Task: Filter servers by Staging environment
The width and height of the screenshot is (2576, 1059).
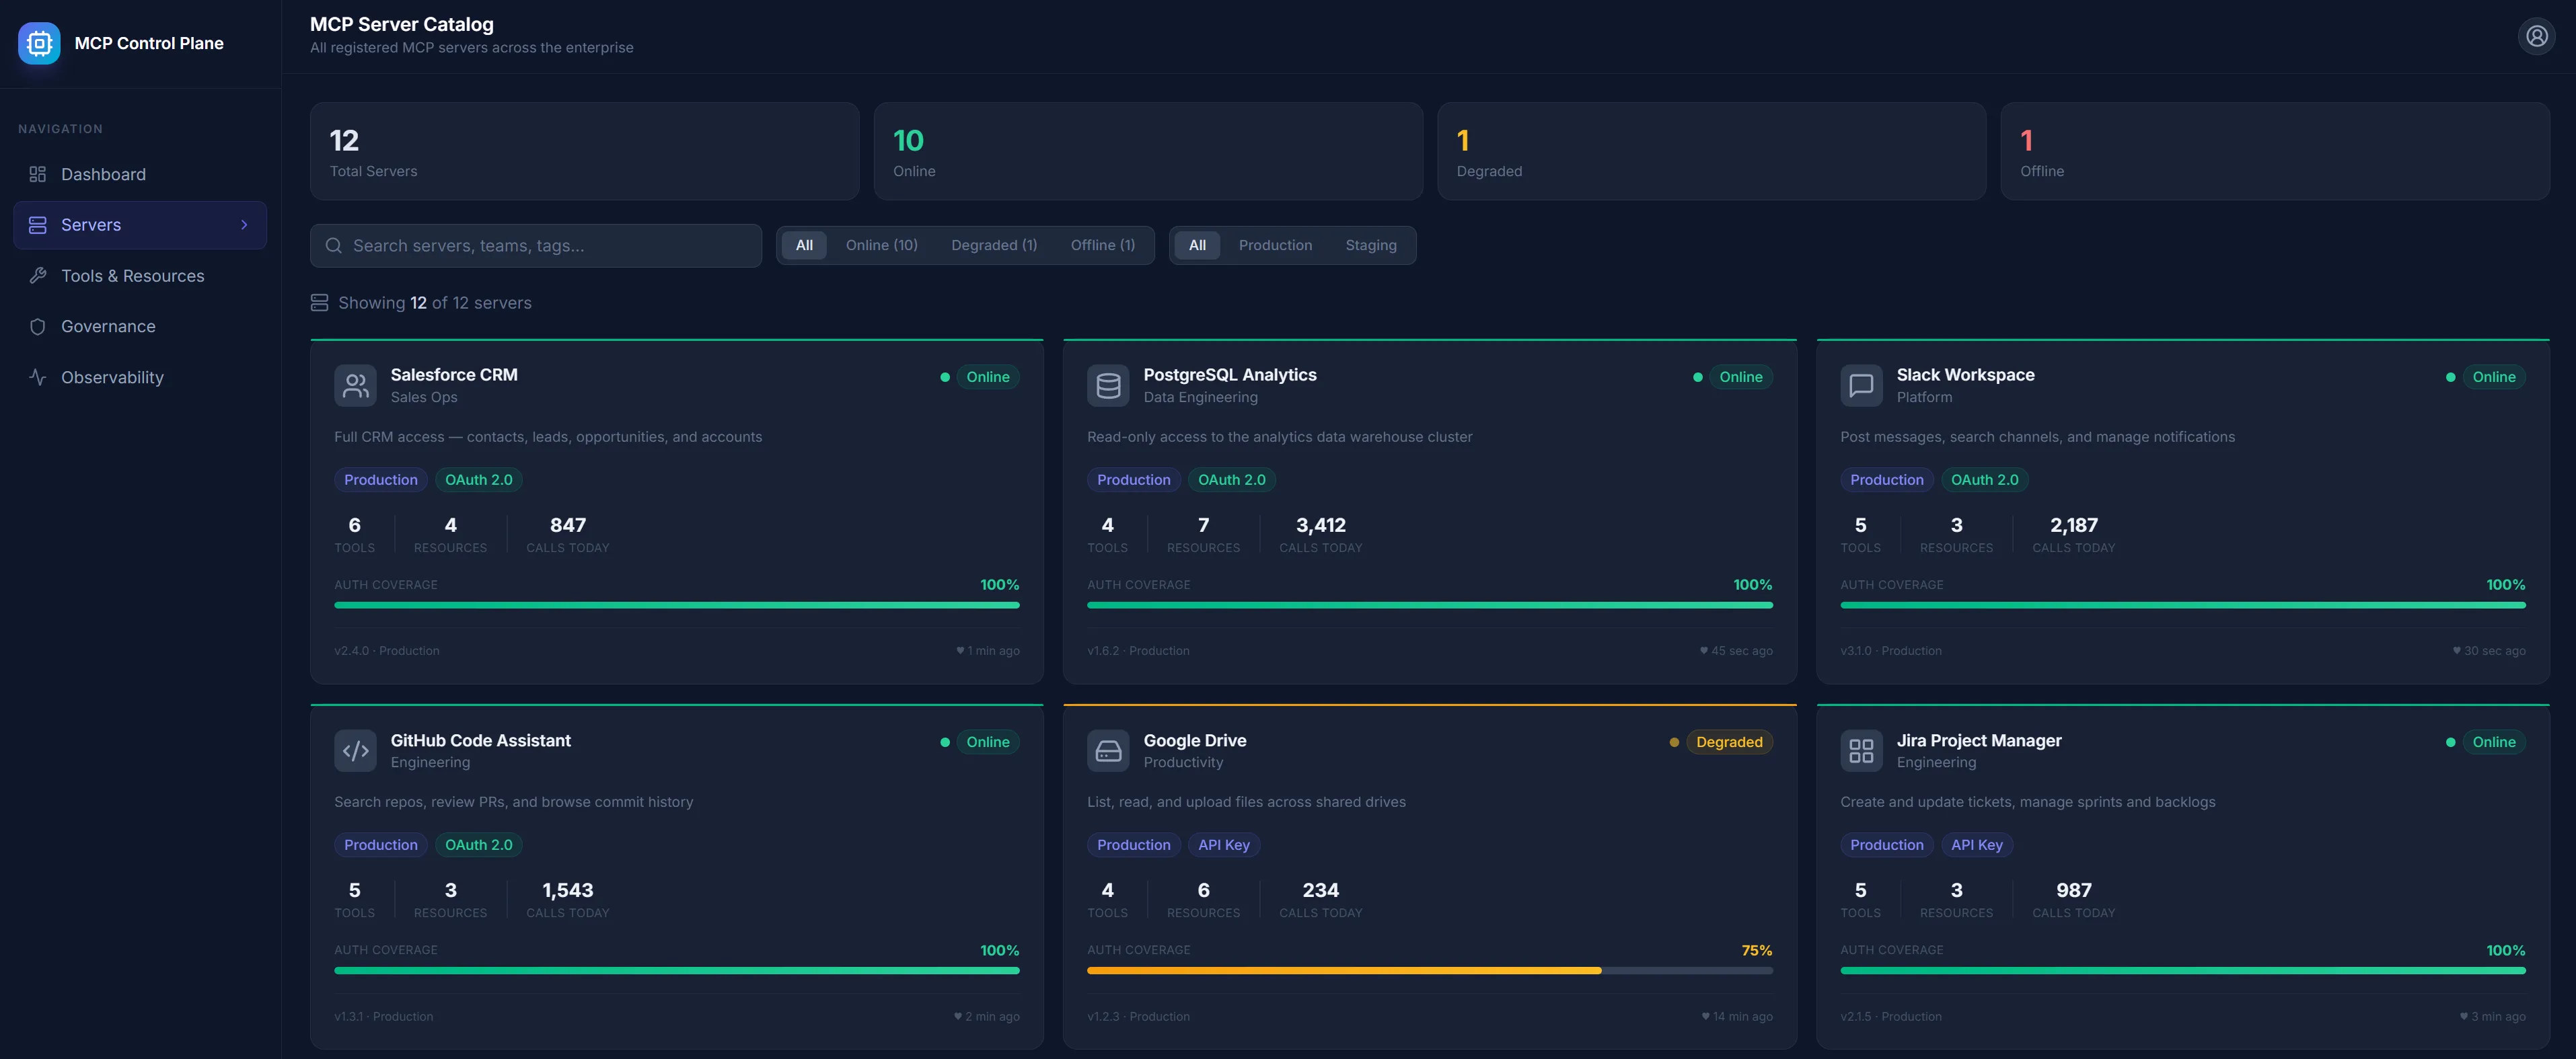Action: click(x=1370, y=246)
